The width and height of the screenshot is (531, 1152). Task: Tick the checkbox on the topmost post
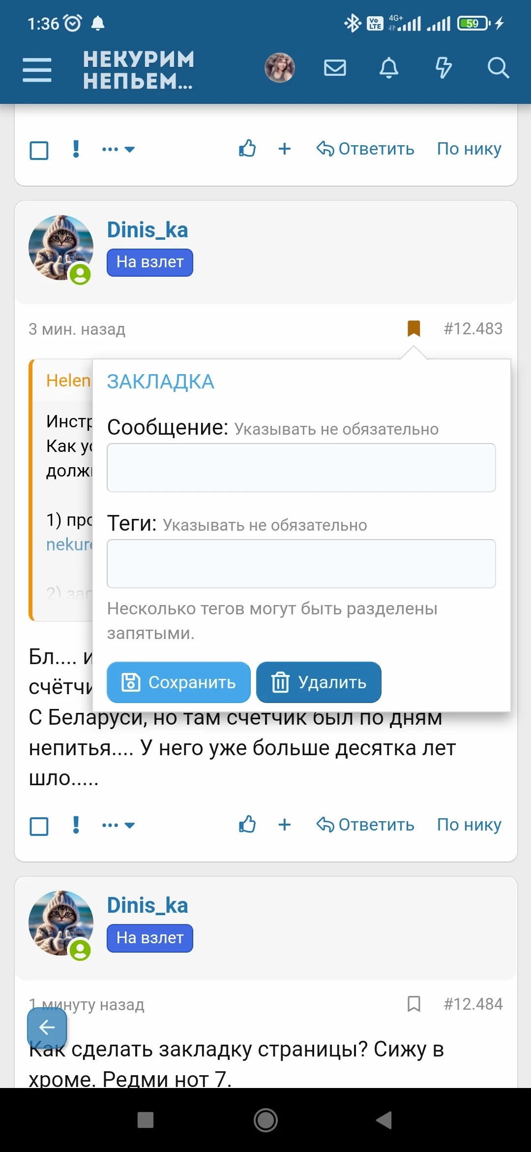tap(39, 150)
